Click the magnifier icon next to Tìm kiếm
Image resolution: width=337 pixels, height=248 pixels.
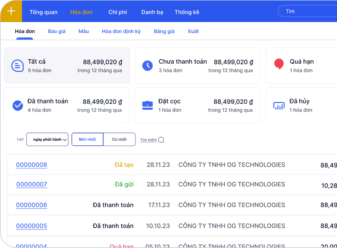161,140
